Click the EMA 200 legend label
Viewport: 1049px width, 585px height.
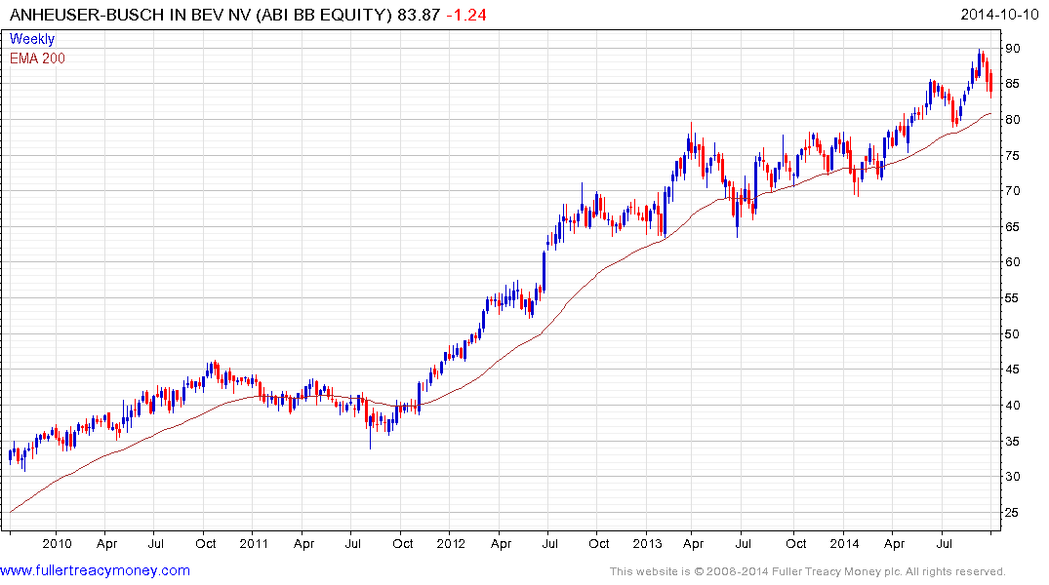pyautogui.click(x=37, y=58)
